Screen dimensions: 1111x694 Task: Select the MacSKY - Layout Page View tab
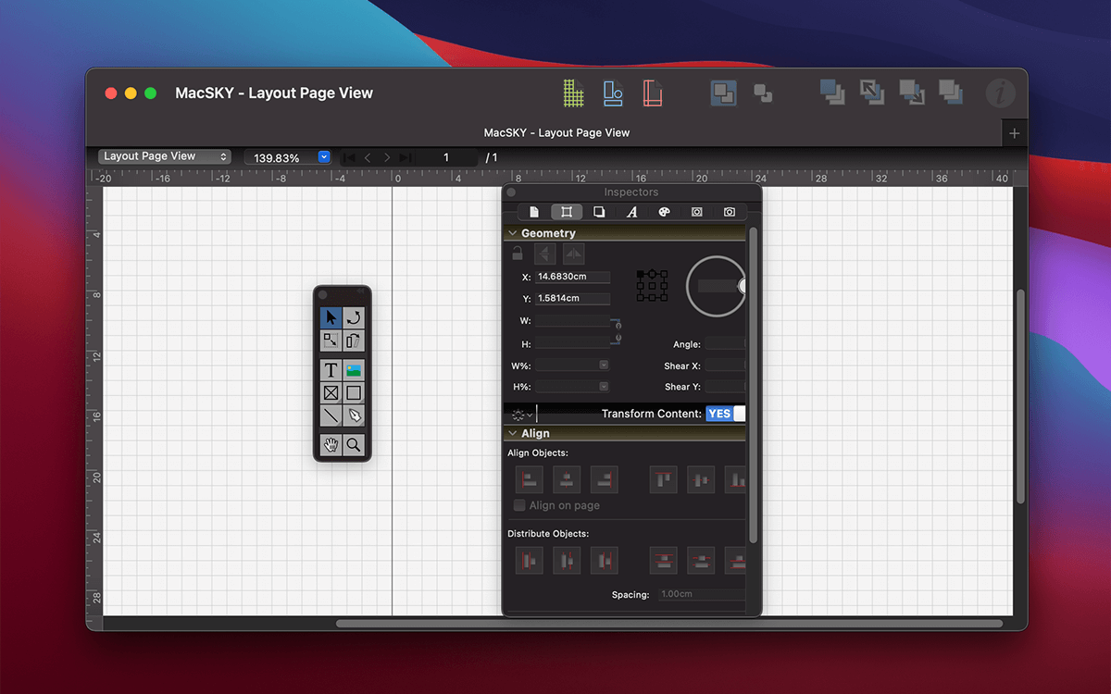click(556, 132)
